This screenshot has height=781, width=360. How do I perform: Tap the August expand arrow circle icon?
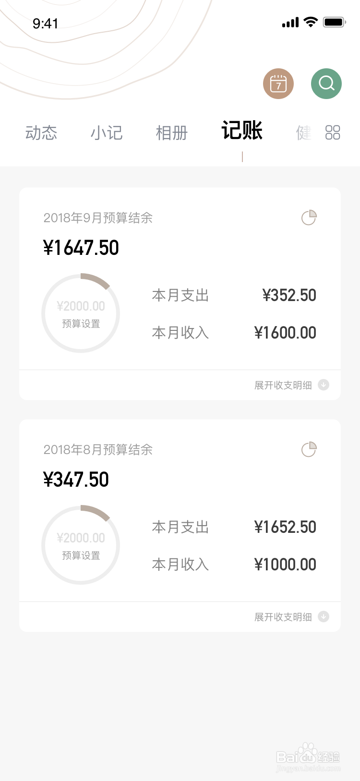point(324,617)
